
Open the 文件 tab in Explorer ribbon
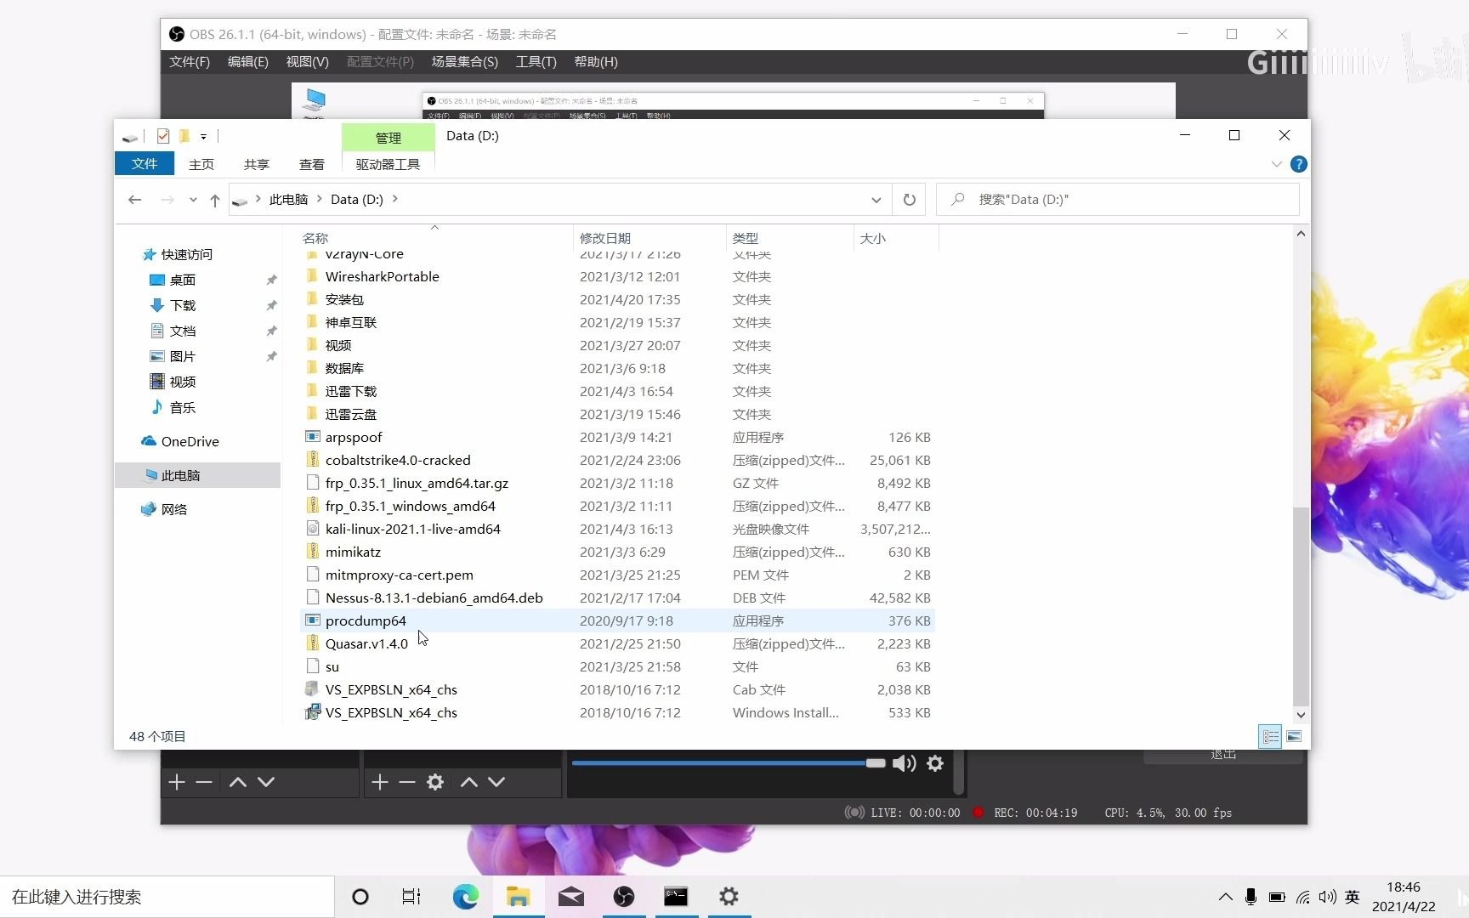145,163
